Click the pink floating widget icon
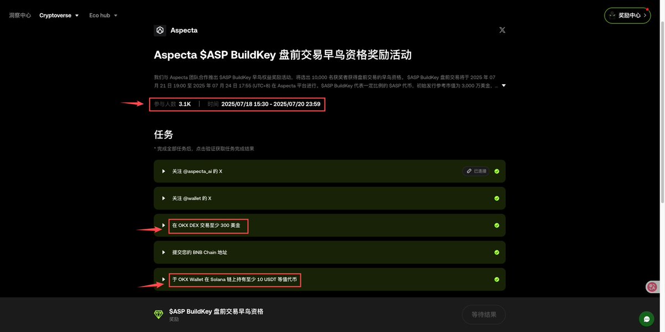Viewport: 665px width, 332px height. tap(652, 287)
